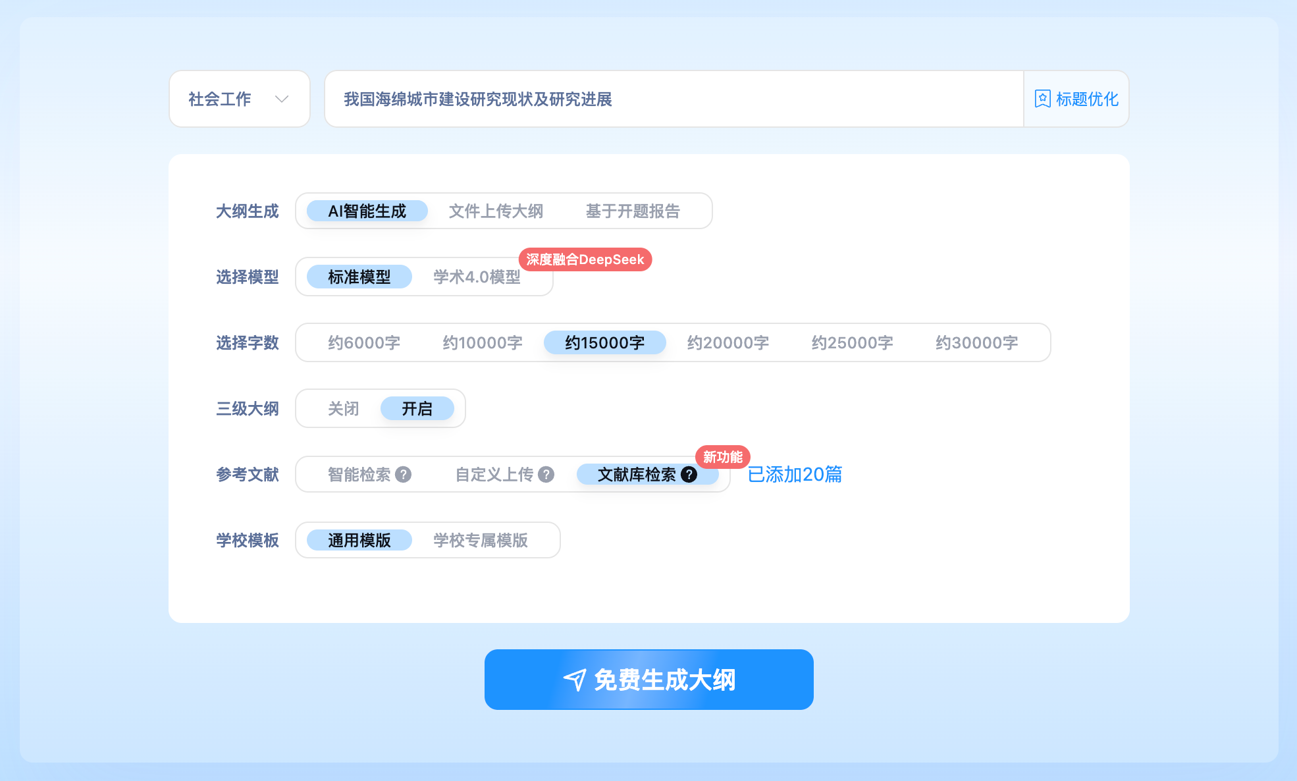Open the 已添加20篇 link
This screenshot has width=1297, height=781.
pos(795,474)
